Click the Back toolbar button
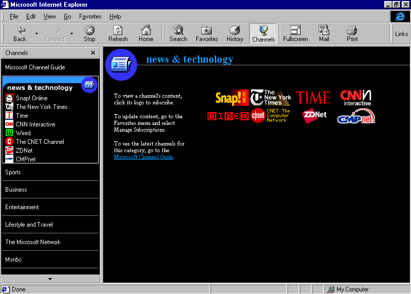 coord(20,33)
